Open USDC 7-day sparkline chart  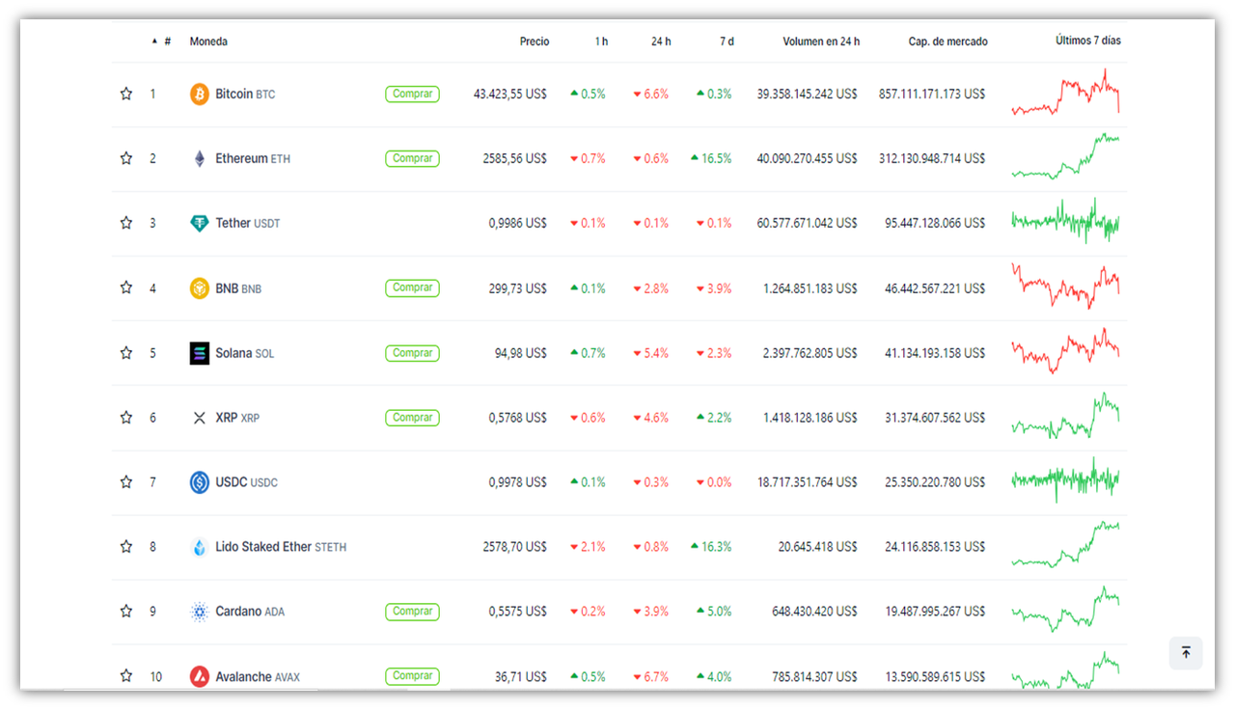click(x=1065, y=480)
